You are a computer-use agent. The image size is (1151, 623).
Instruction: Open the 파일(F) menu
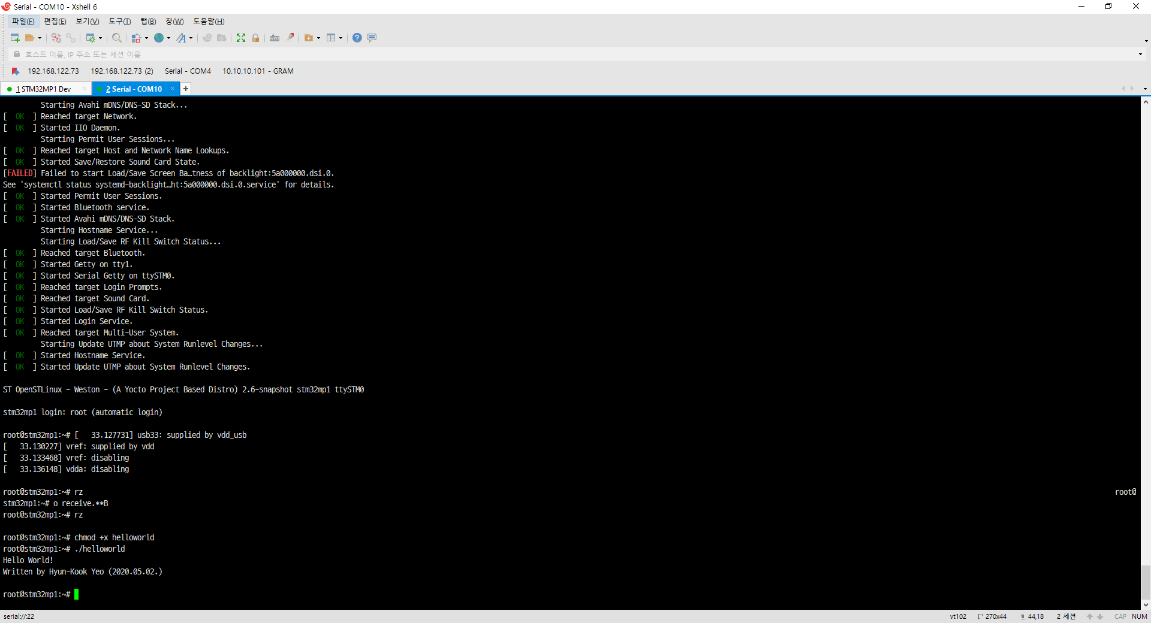pyautogui.click(x=23, y=22)
